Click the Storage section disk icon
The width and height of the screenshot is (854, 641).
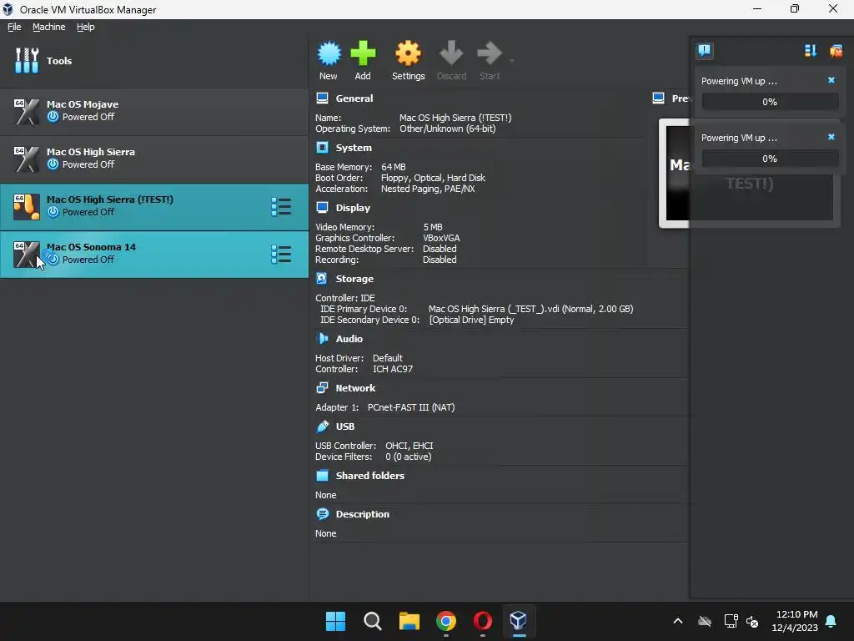pyautogui.click(x=322, y=279)
